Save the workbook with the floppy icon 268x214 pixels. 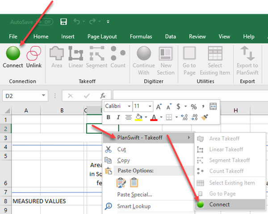click(63, 22)
